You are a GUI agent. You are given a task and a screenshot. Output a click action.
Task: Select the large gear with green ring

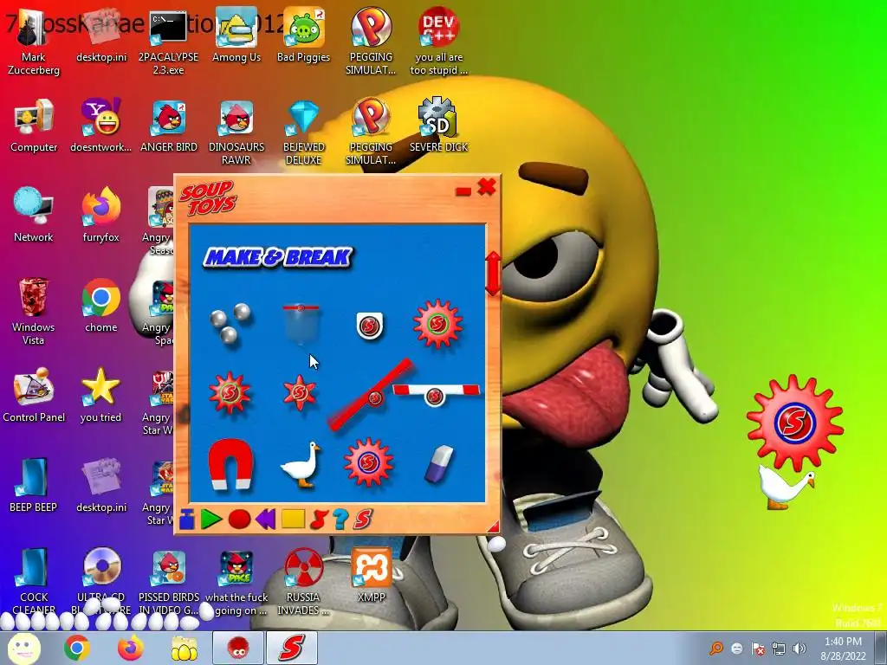(x=437, y=324)
